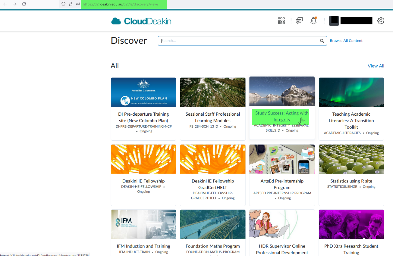The width and height of the screenshot is (393, 256).
Task: Click the PS_284-SCH_13_D course code
Action: click(x=204, y=126)
